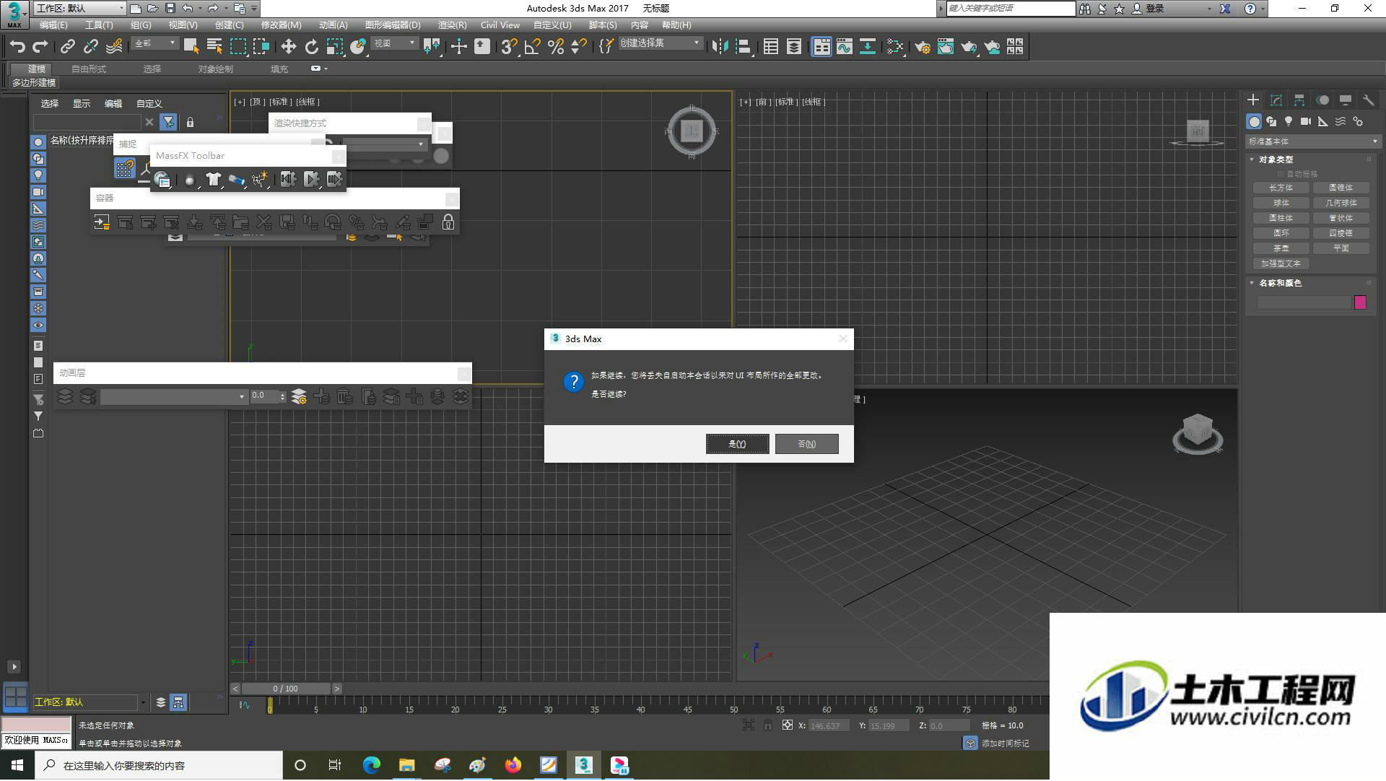Open the Hierarchy panel icon
Screen dimensions: 1386x781
click(x=1299, y=100)
